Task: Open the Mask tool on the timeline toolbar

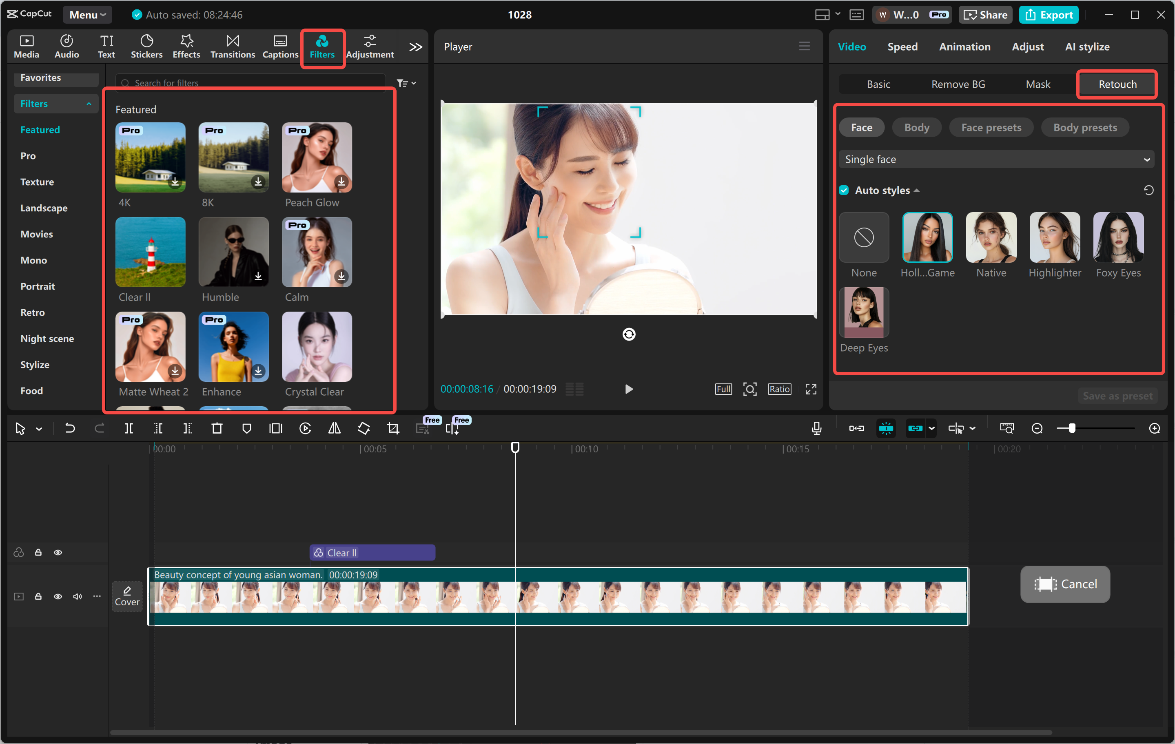Action: tap(247, 428)
